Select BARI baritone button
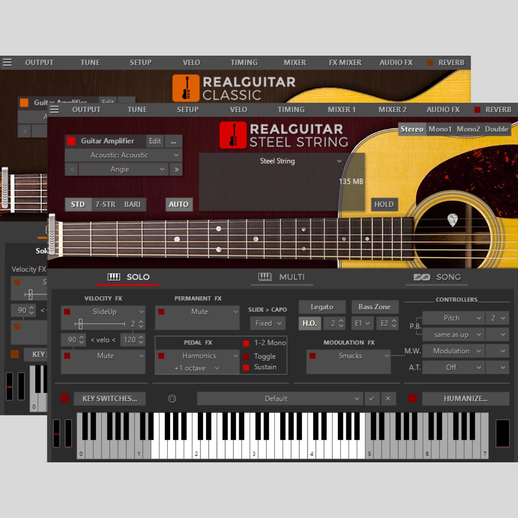The width and height of the screenshot is (518, 518). coord(133,205)
